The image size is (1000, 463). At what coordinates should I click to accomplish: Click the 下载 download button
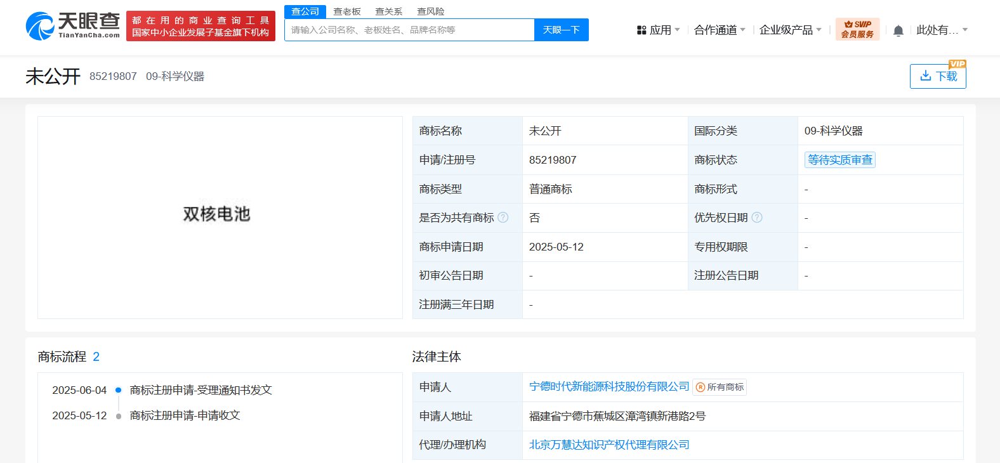click(x=938, y=76)
